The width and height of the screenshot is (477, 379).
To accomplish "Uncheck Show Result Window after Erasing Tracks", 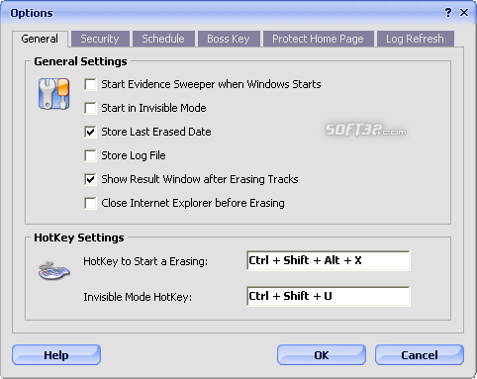I will (90, 179).
